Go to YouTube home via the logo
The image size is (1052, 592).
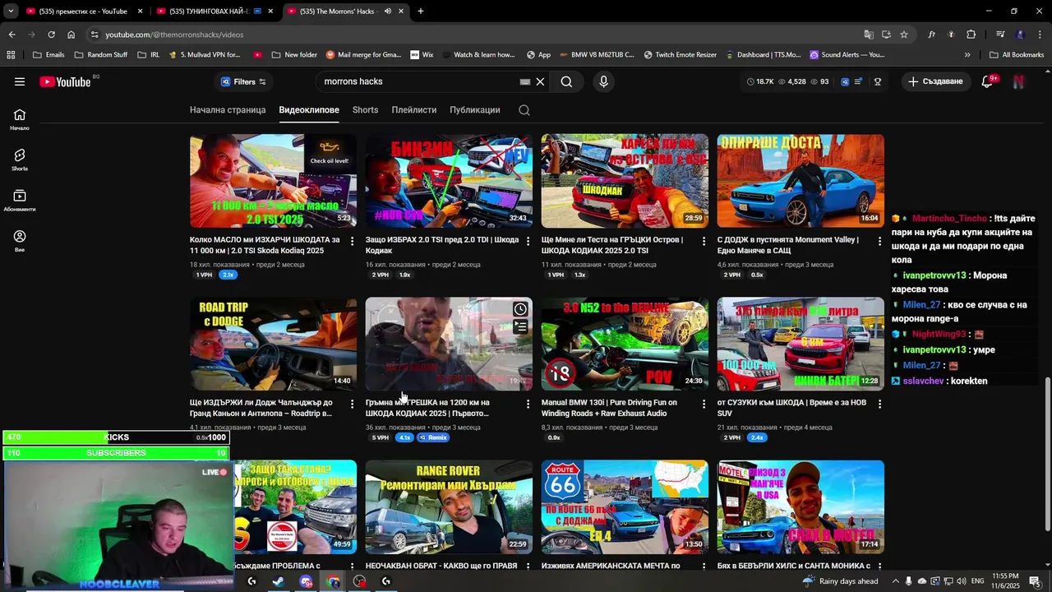coord(65,81)
